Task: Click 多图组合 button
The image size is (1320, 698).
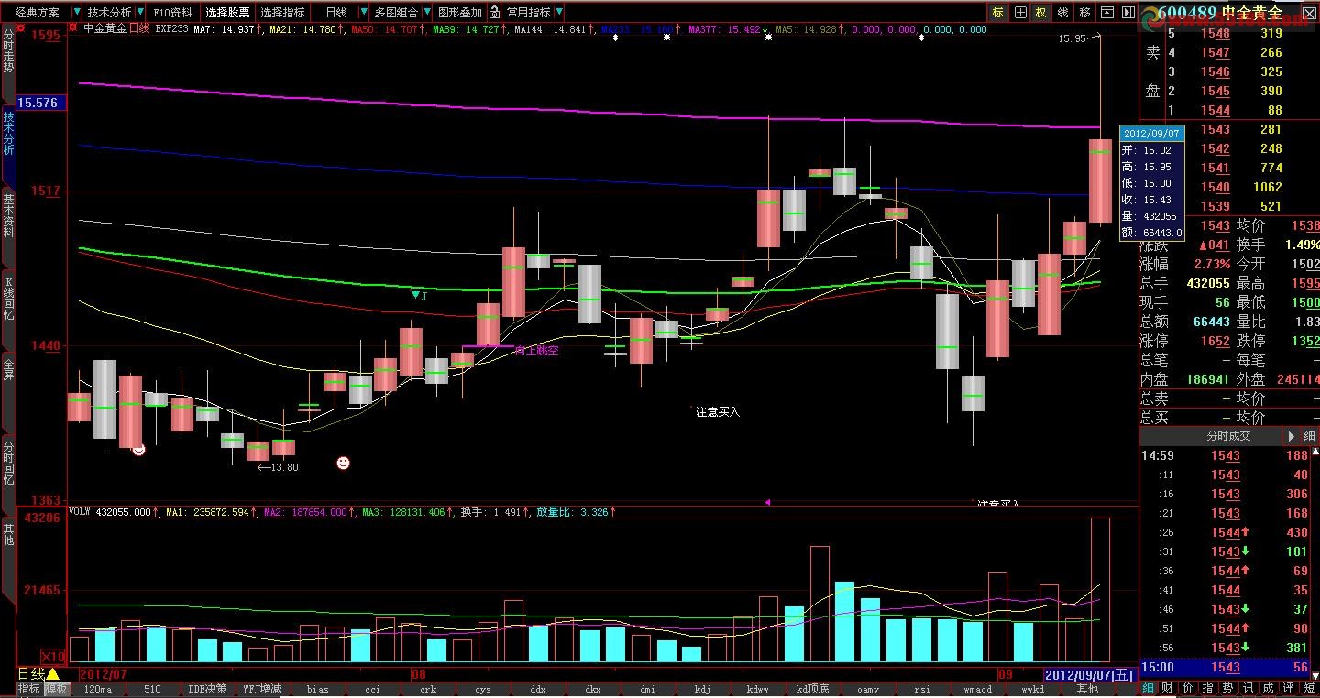Action: coord(396,13)
